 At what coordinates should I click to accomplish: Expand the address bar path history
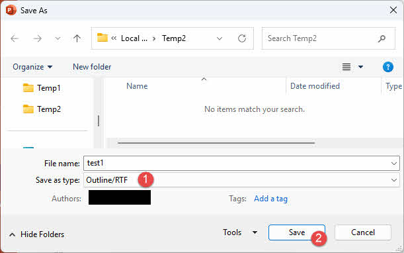tap(220, 38)
